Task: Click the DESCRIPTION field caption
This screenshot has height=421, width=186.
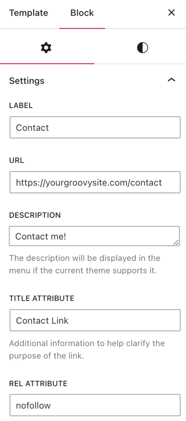Action: 35,215
